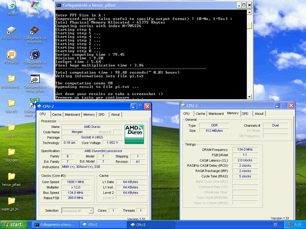306x229 pixels.
Task: Click the Instructions MMX, 3DNow!, SSE field
Action: (103, 167)
